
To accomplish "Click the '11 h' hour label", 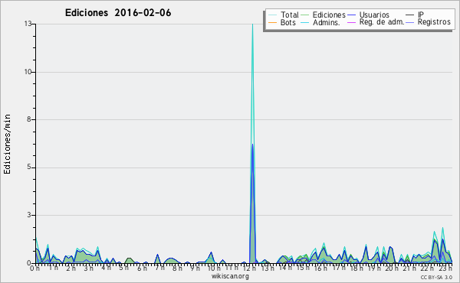I will [x=232, y=268].
